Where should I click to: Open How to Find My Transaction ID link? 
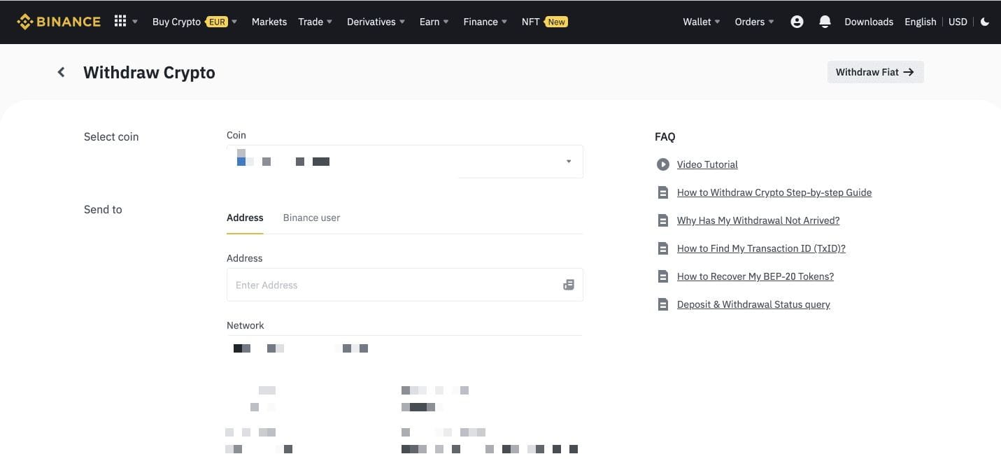[761, 248]
